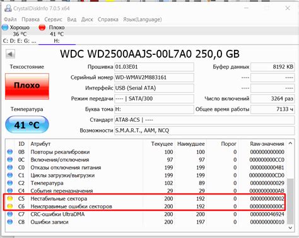Open the Диск menu
The height and width of the screenshot is (238, 299).
pos(87,20)
